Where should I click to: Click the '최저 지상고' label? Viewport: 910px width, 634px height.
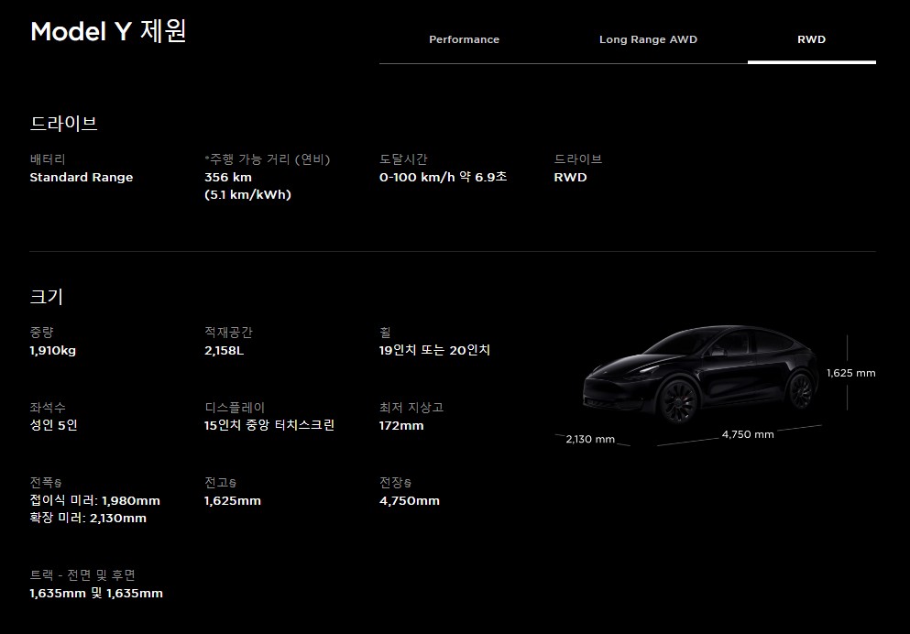pyautogui.click(x=411, y=407)
